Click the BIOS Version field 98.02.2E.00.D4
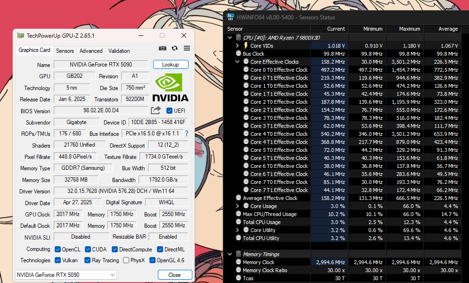469x283 pixels. click(101, 110)
